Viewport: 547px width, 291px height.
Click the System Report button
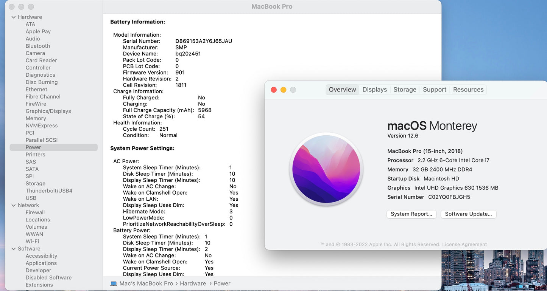[411, 214]
